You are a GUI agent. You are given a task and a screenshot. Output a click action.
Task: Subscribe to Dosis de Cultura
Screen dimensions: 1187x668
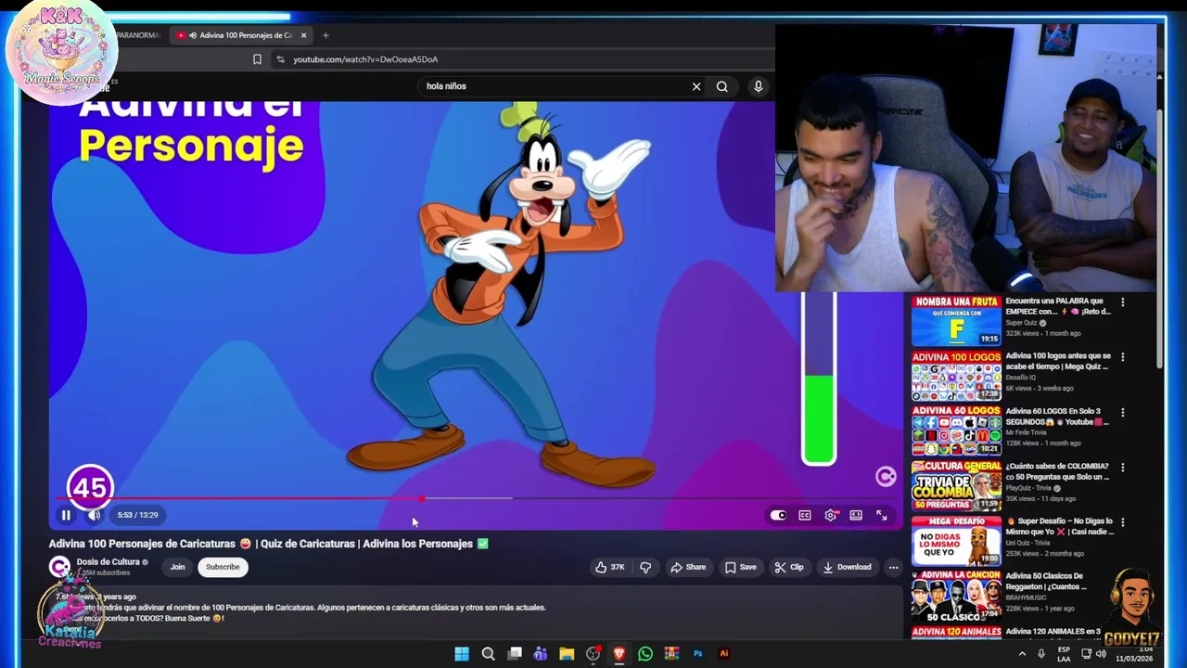[x=223, y=567]
